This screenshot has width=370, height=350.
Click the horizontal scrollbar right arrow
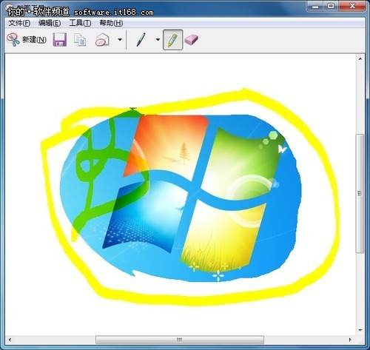pos(350,340)
